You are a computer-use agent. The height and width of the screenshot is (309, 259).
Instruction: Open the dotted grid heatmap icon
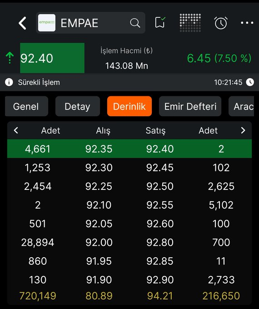[190, 23]
